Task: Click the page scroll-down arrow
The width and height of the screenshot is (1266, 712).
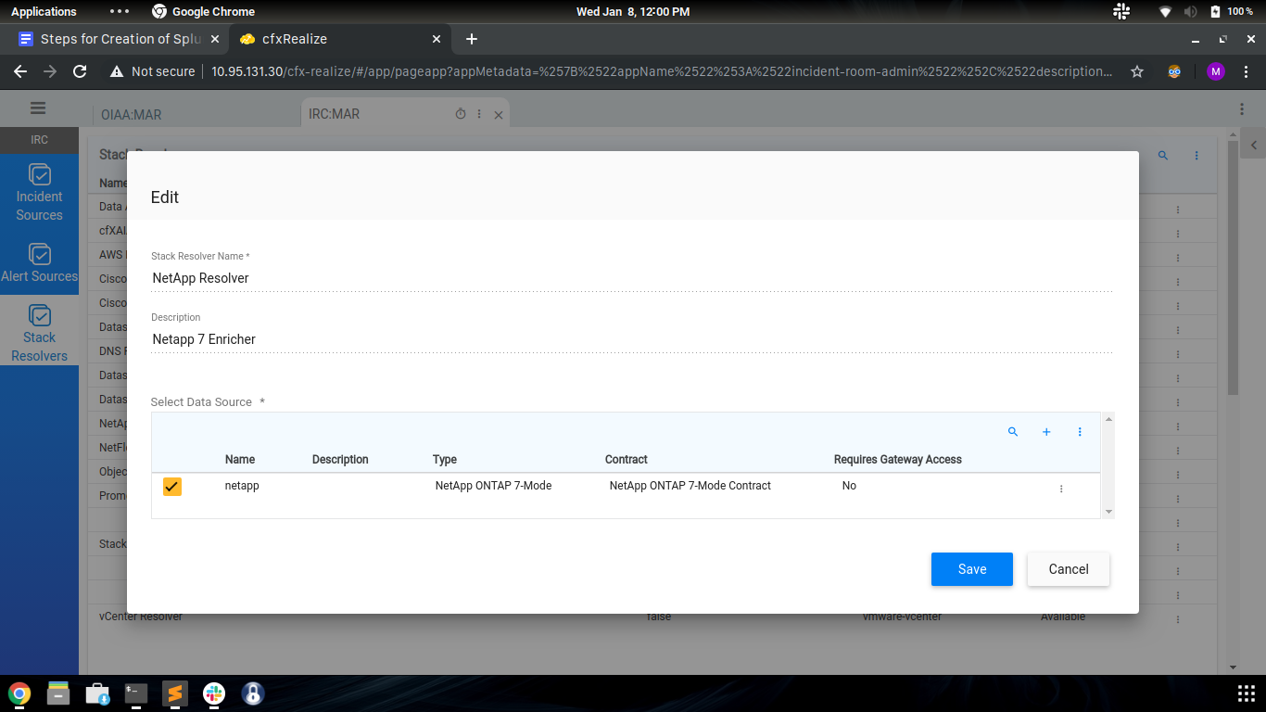Action: (1233, 667)
